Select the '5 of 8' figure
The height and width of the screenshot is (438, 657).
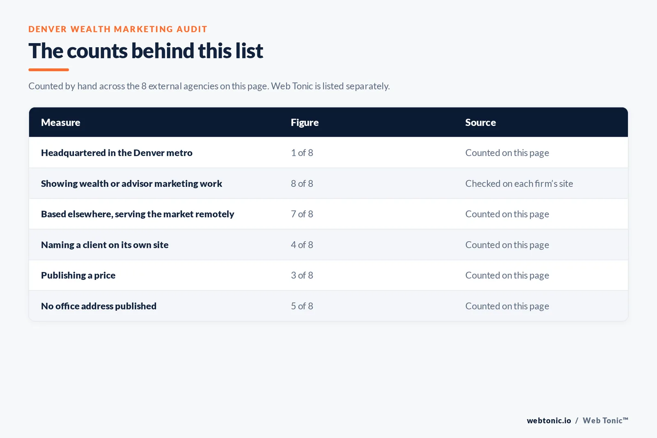[302, 306]
